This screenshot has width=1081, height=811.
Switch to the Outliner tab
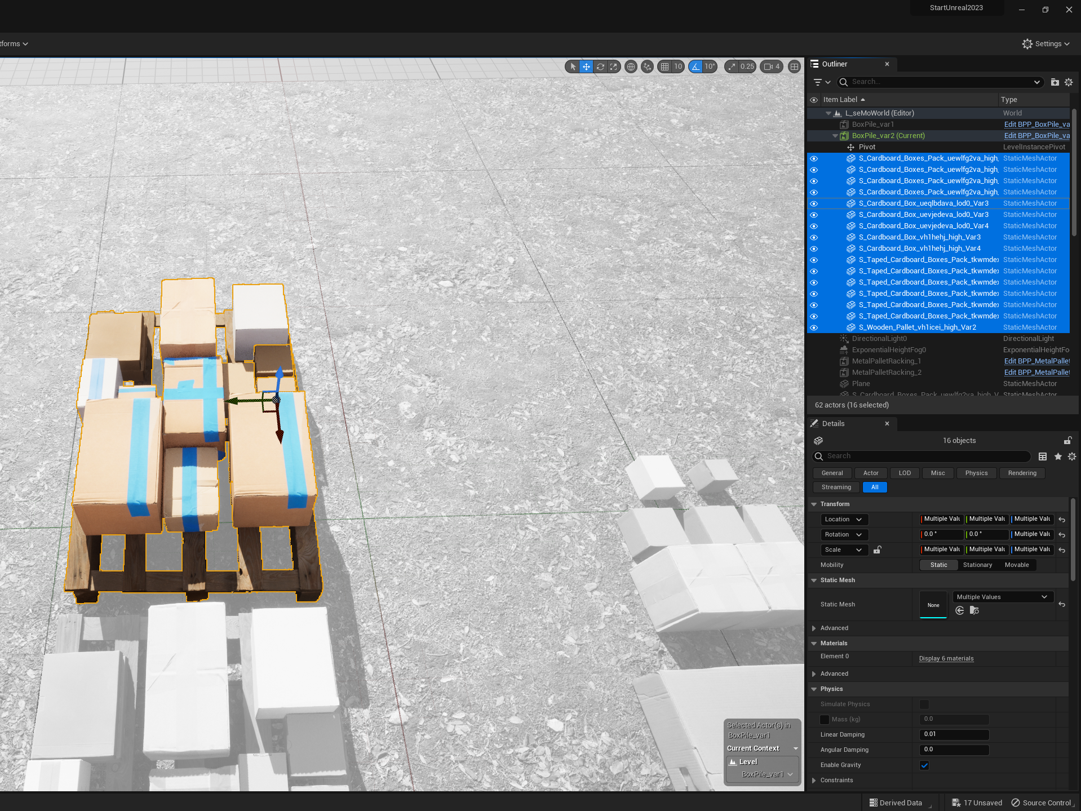834,64
